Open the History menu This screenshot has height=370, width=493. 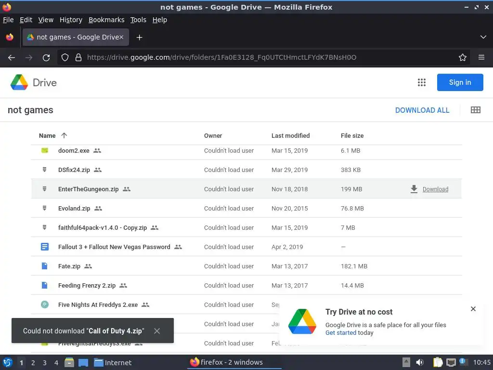point(71,20)
